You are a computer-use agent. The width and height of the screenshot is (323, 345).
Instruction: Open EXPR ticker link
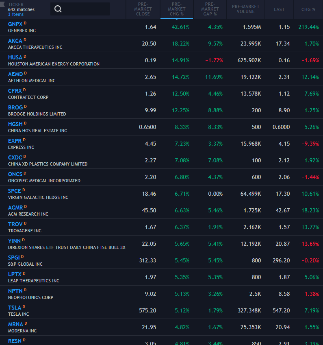[x=15, y=141]
